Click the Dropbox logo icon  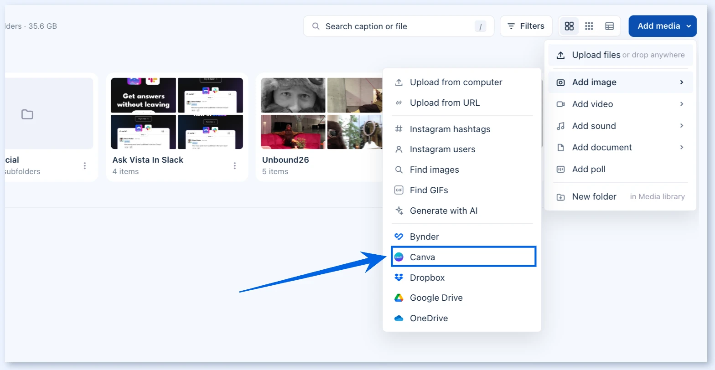[399, 277]
